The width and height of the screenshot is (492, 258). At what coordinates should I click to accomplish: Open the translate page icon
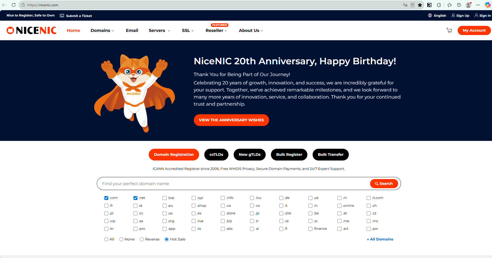(405, 5)
